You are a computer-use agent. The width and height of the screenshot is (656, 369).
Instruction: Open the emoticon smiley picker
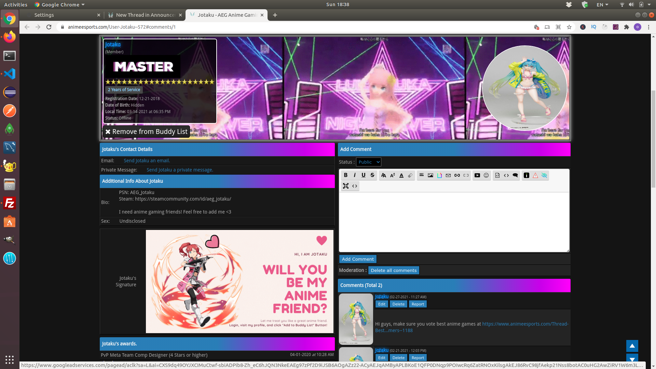pos(486,175)
